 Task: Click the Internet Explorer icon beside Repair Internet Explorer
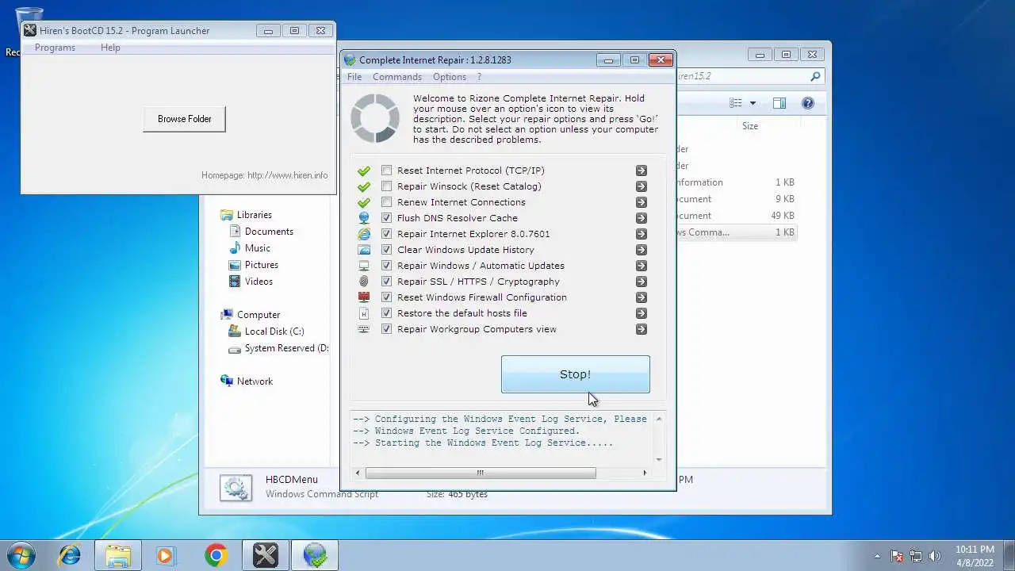pos(364,234)
